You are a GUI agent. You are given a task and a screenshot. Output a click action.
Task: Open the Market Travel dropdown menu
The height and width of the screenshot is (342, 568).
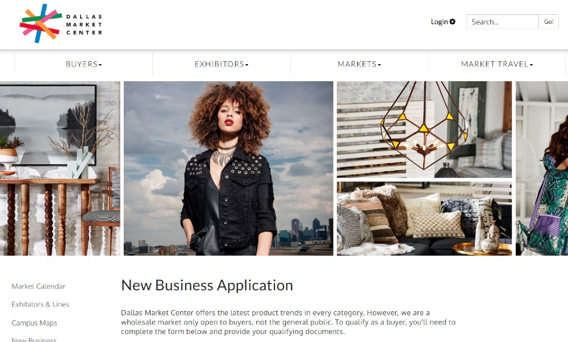[x=497, y=64]
